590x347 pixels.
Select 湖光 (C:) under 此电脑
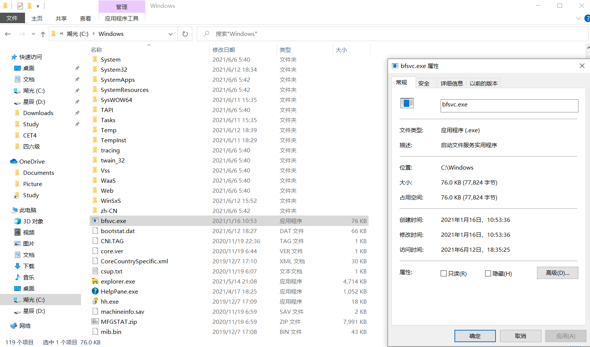coord(40,300)
